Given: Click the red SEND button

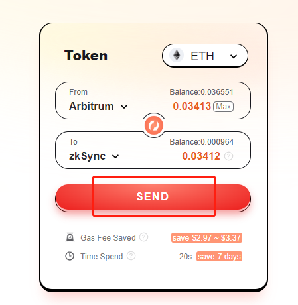Looking at the screenshot, I should [153, 196].
